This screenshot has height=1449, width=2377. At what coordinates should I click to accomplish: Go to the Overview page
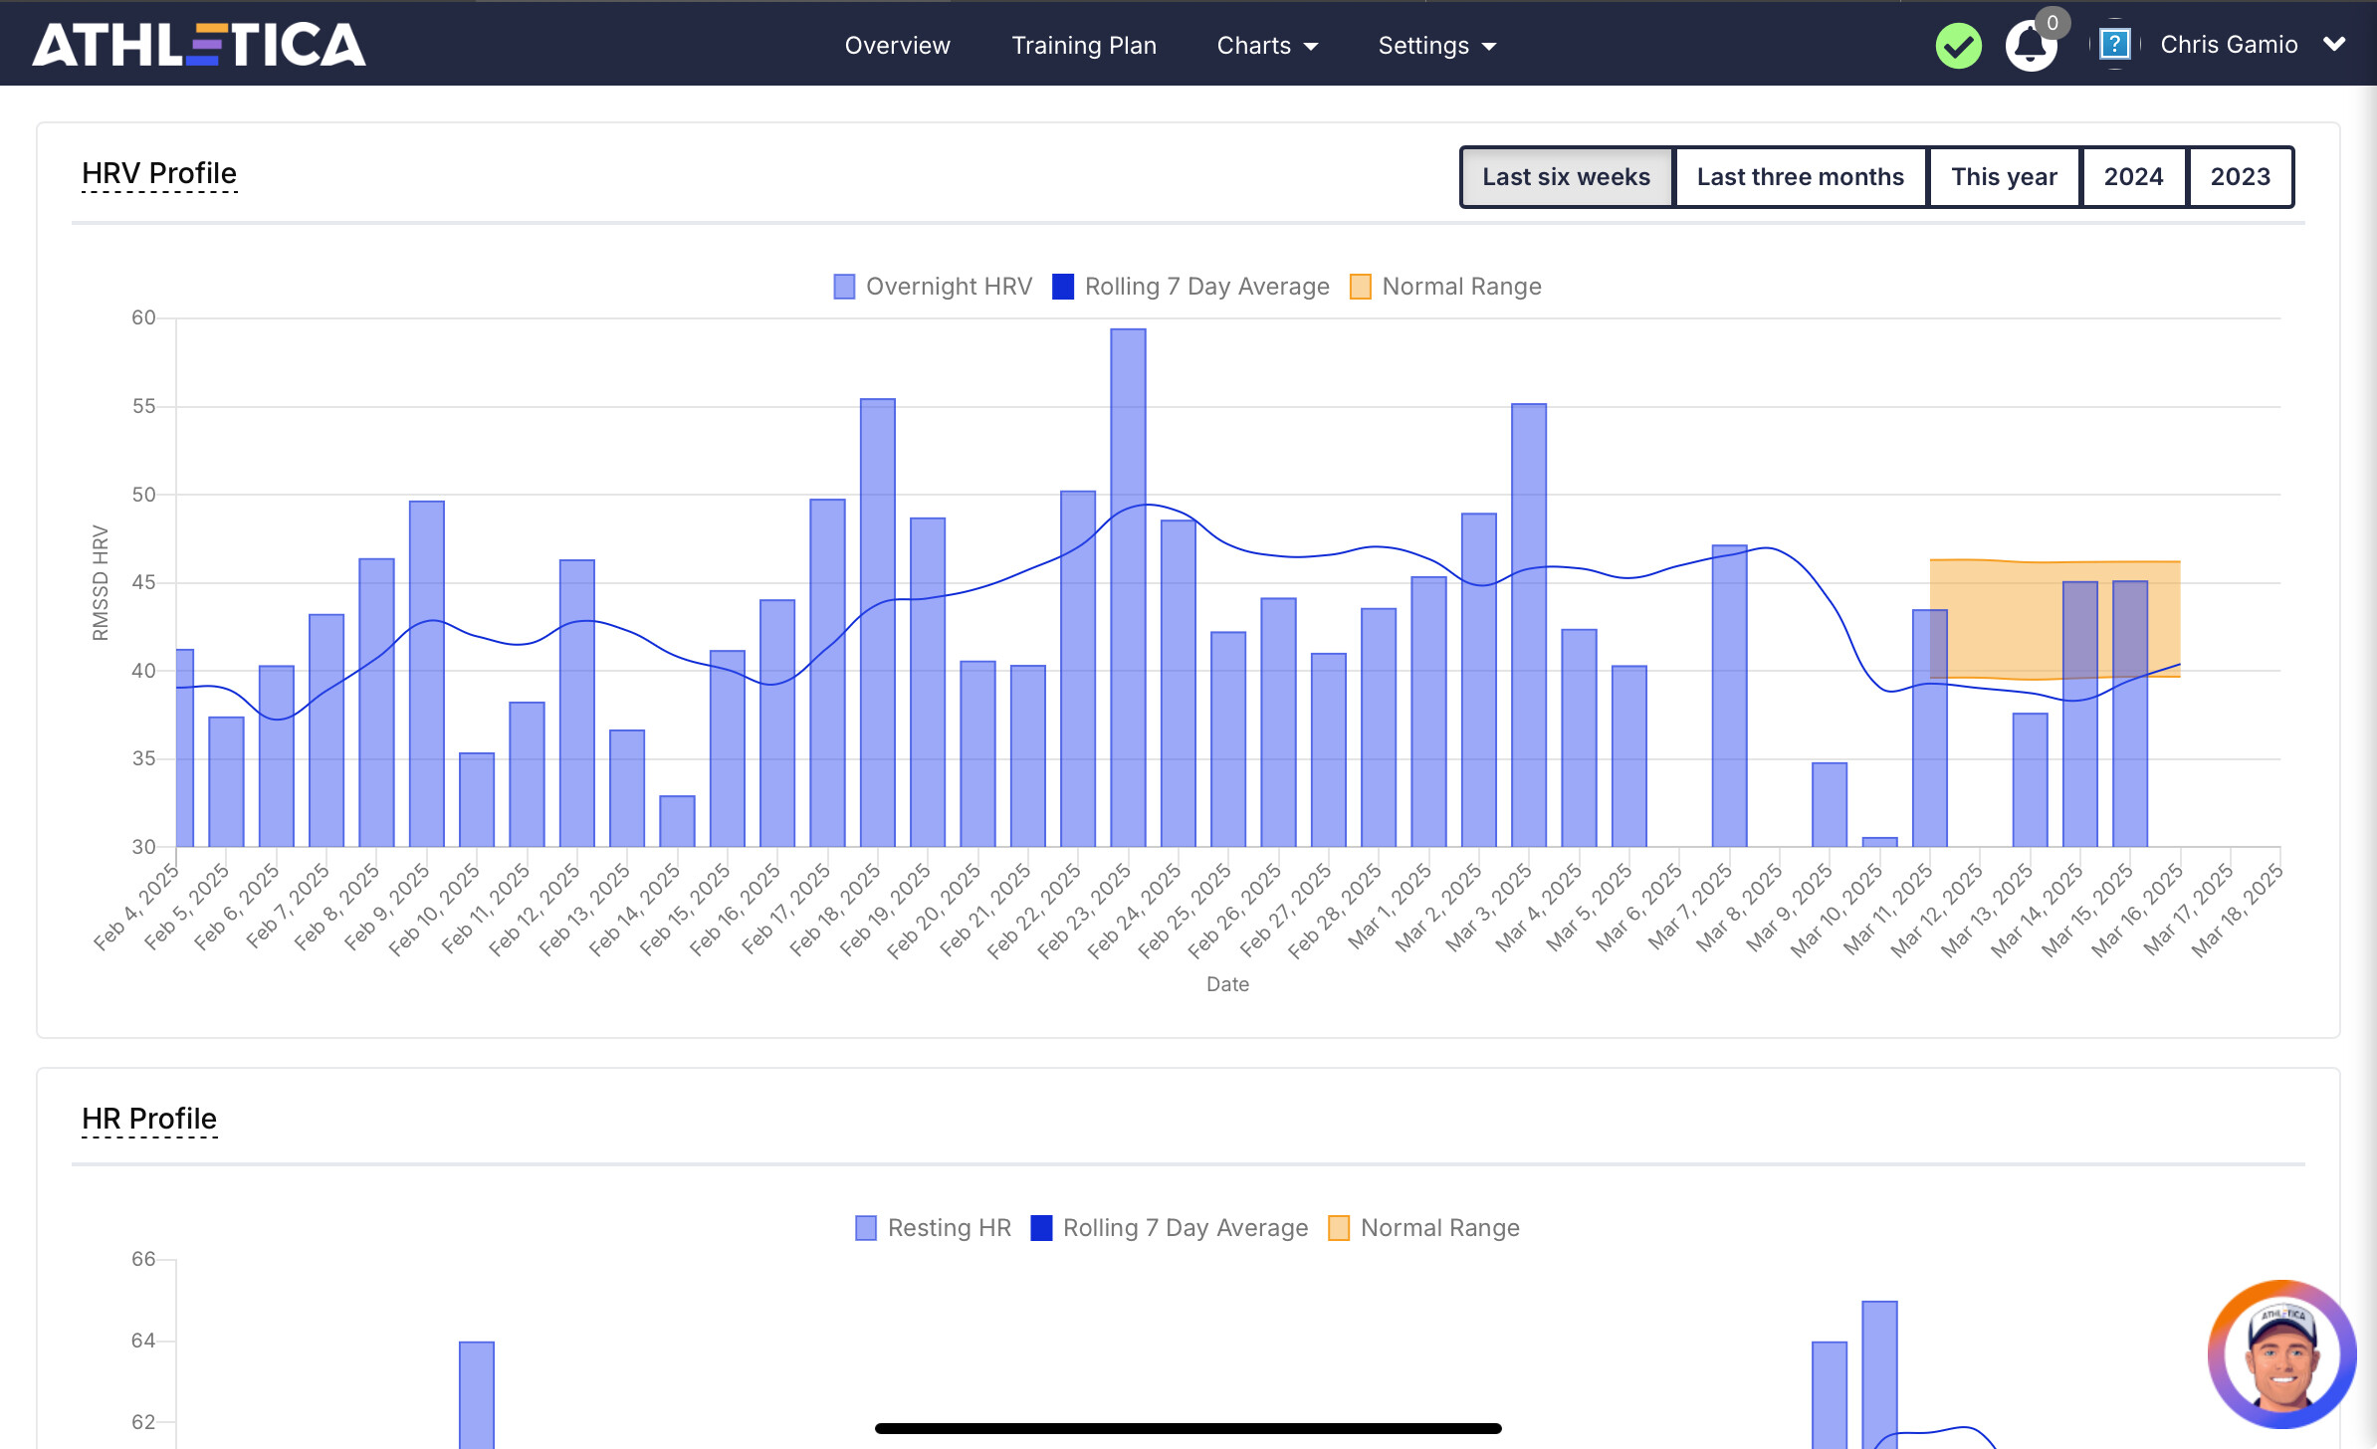pos(897,46)
